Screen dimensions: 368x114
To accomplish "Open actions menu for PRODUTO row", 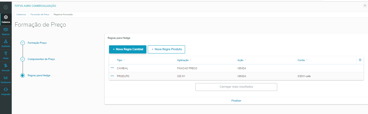I will pos(112,76).
